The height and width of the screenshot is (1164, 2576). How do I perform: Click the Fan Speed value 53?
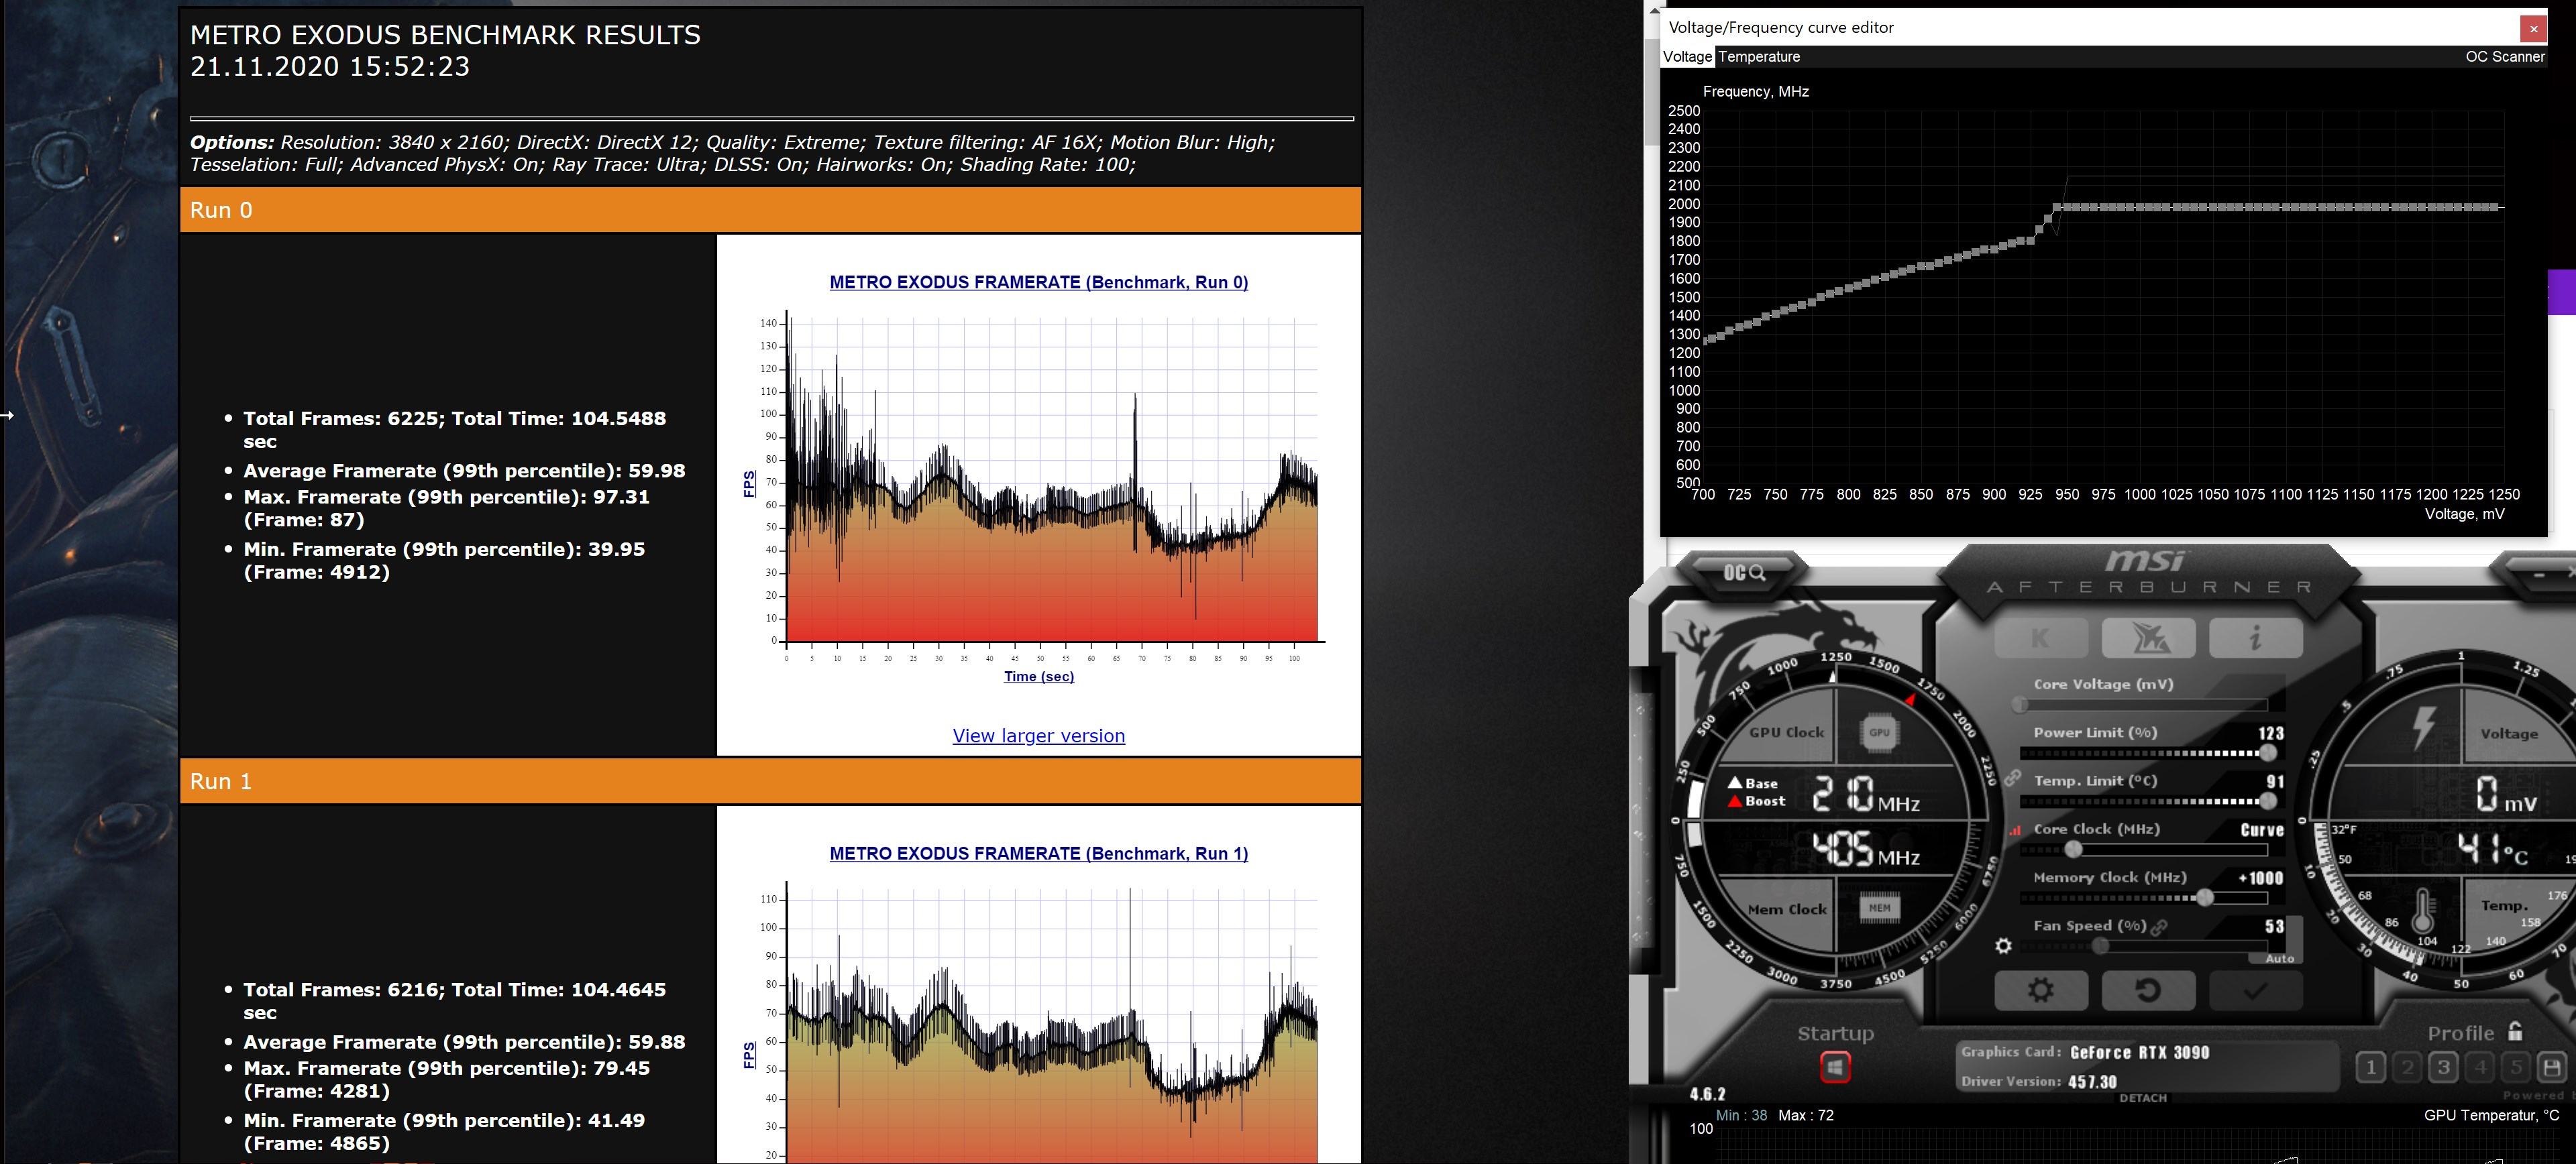point(2274,926)
